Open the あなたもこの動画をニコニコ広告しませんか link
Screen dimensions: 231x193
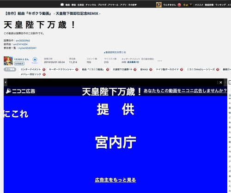185,91
